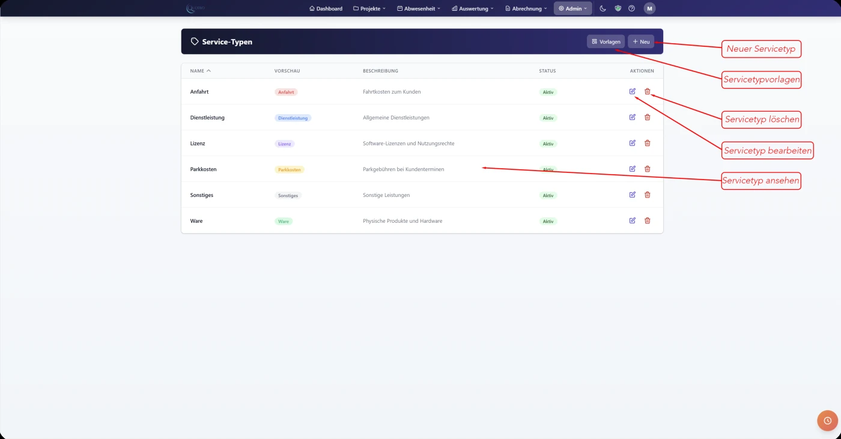Edit the Parkkosten service type

(632, 169)
